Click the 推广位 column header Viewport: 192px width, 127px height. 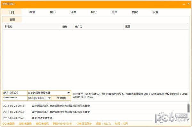[x=99, y=27]
